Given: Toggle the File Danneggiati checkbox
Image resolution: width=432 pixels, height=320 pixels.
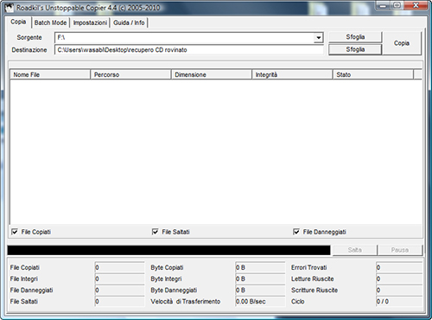Looking at the screenshot, I should click(x=296, y=232).
